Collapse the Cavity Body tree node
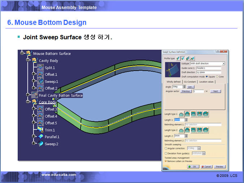 tap(27, 61)
